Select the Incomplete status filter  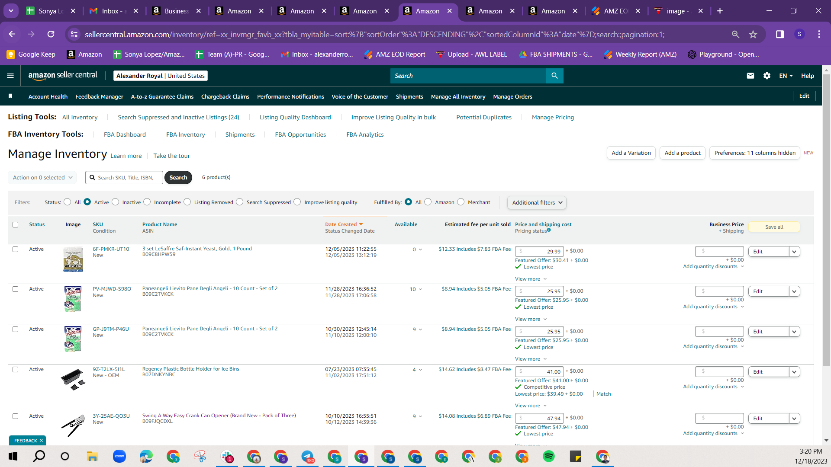(x=147, y=202)
